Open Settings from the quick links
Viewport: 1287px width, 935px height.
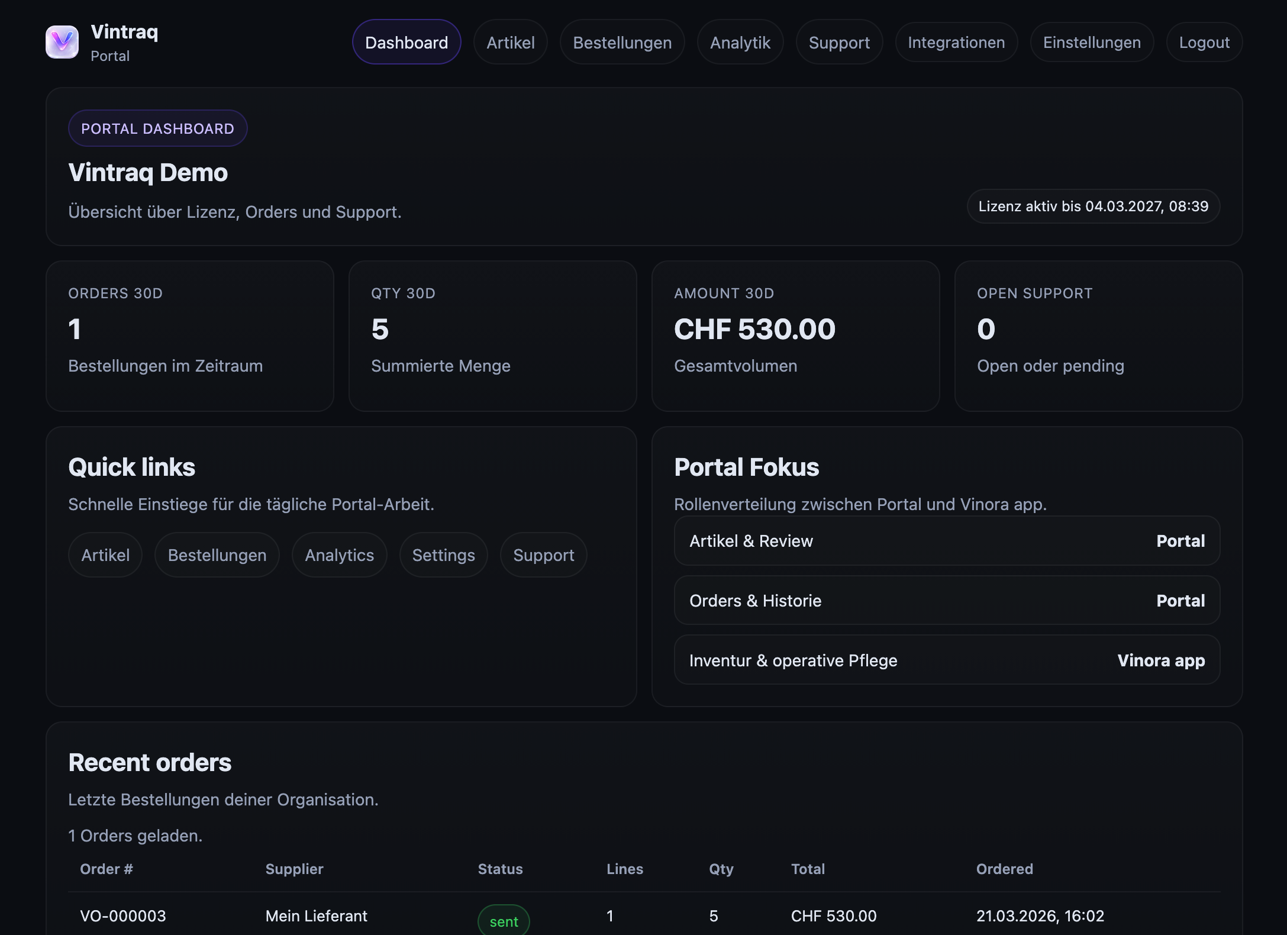[x=443, y=554]
